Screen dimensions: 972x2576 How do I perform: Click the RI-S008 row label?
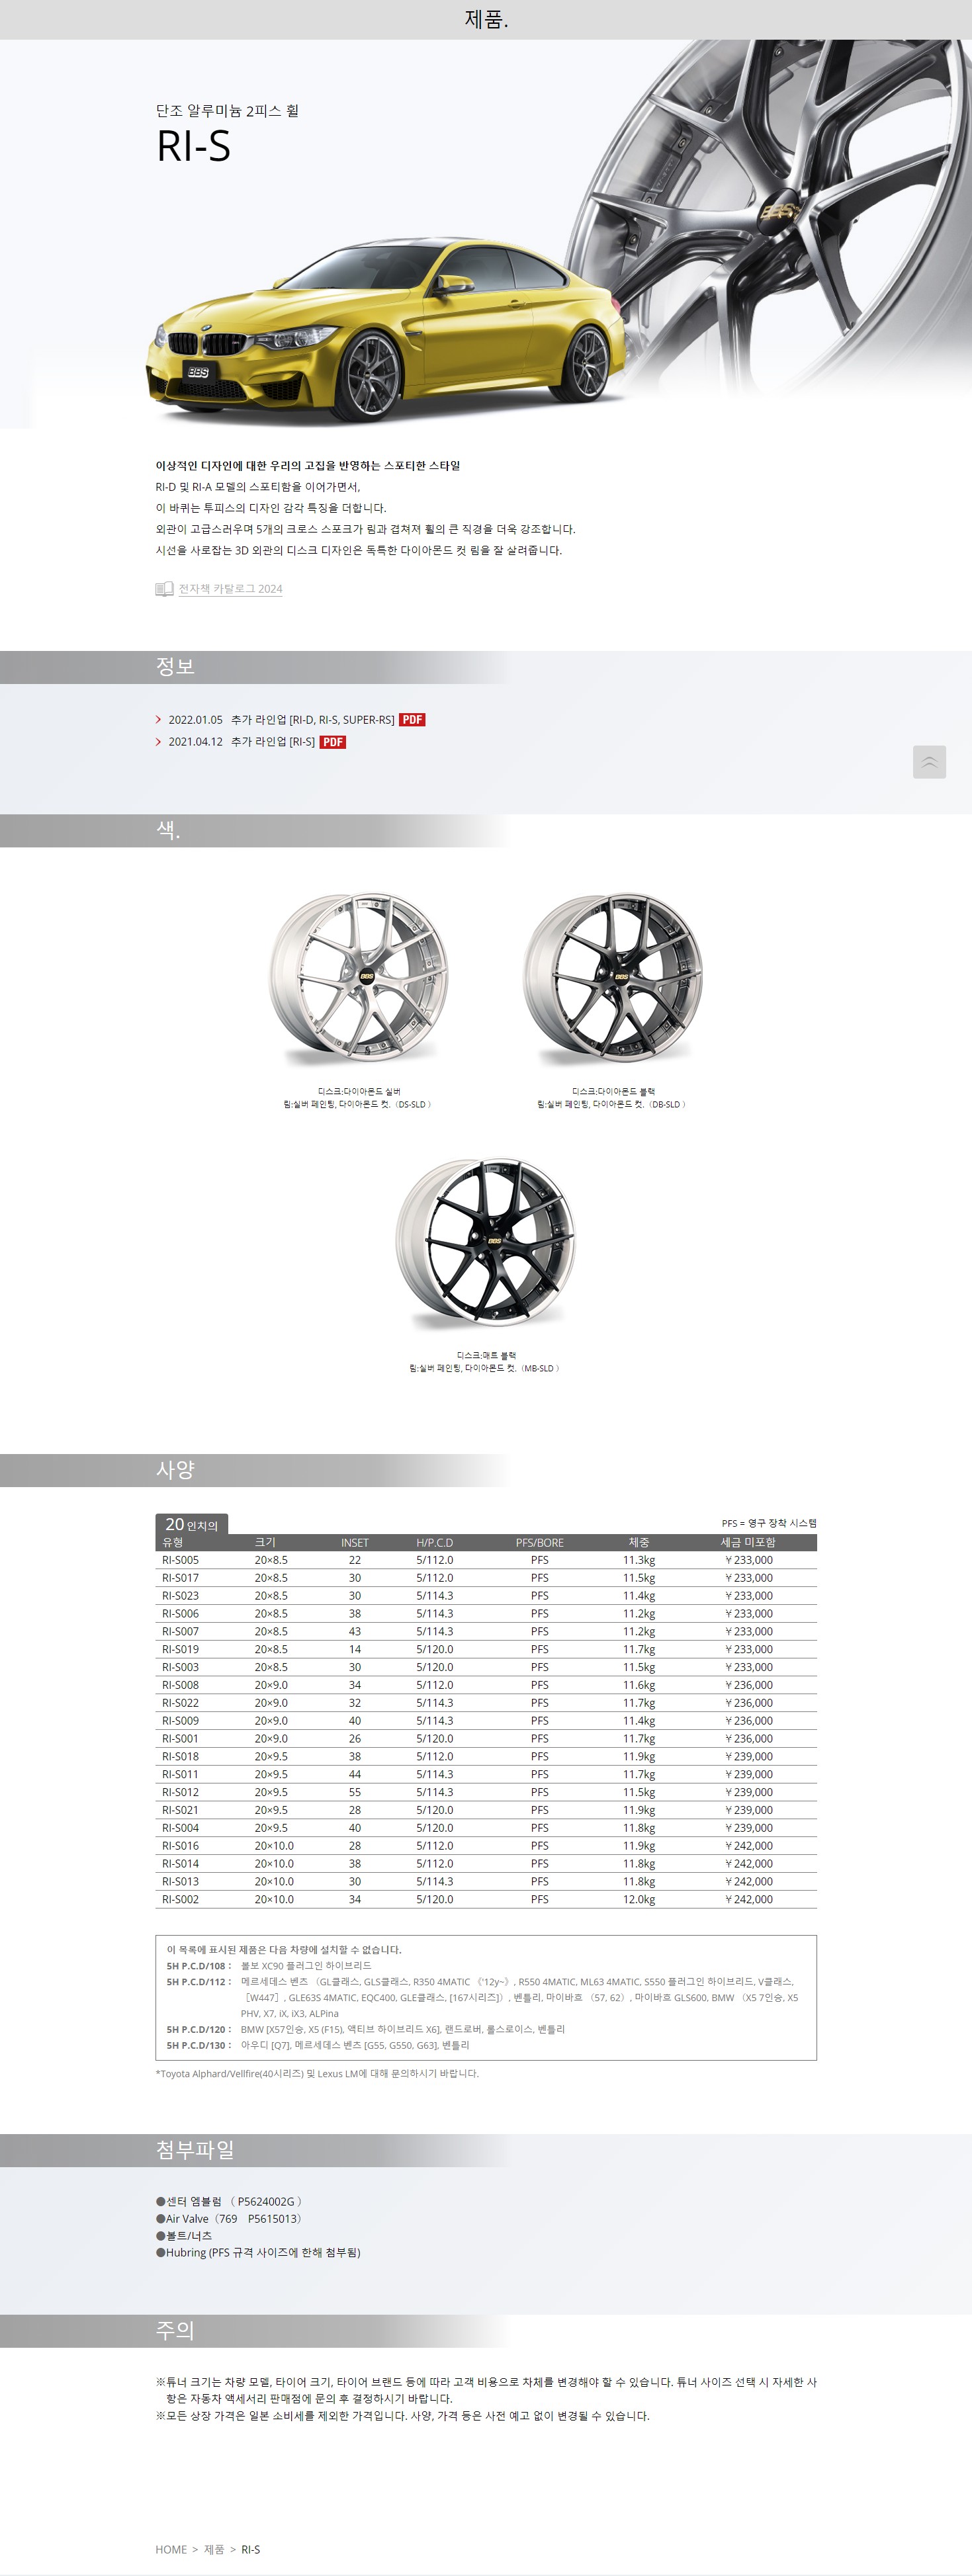pos(180,1685)
